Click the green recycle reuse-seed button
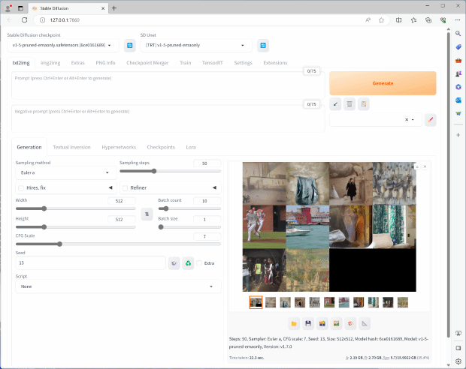The height and width of the screenshot is (369, 466). click(188, 263)
